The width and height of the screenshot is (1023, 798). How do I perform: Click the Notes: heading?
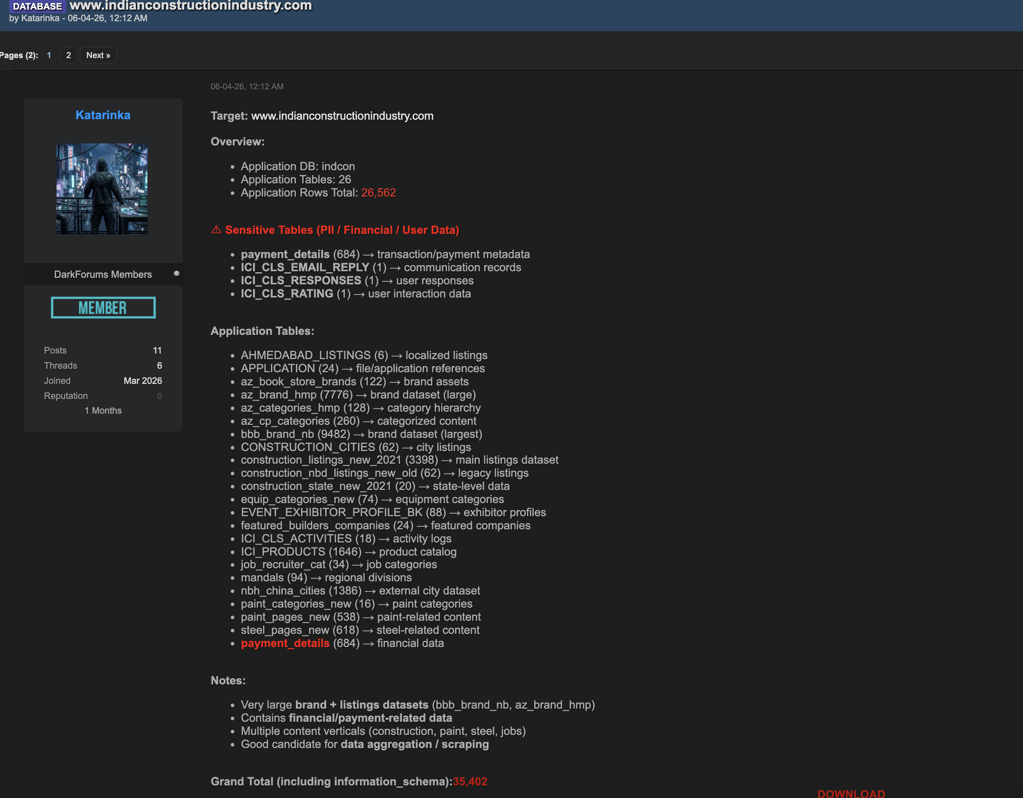click(x=228, y=681)
